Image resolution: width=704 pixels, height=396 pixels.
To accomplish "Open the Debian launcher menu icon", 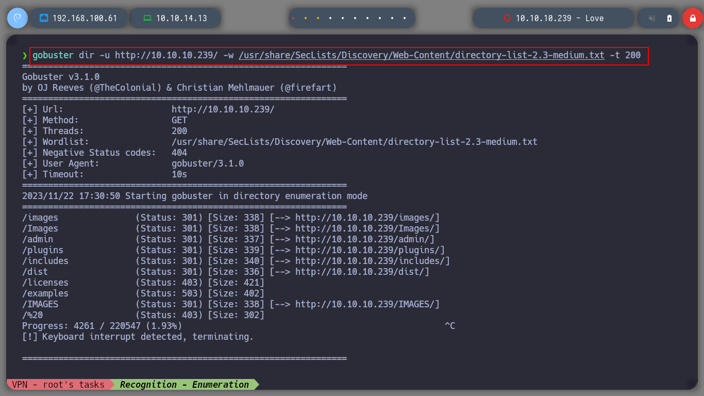I will [x=18, y=18].
